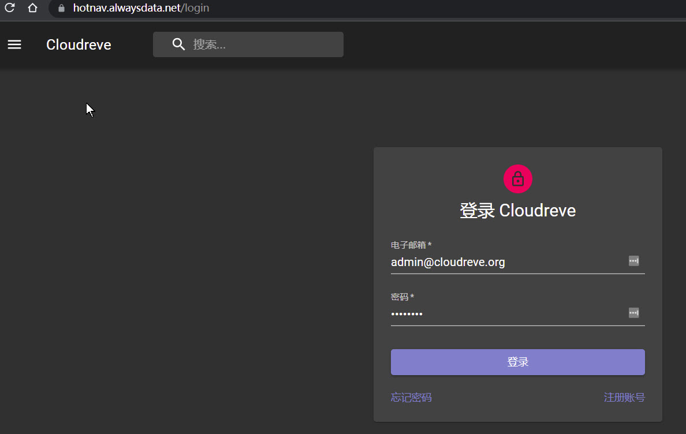Image resolution: width=686 pixels, height=434 pixels.
Task: Click the 密码 field label
Action: pyautogui.click(x=401, y=296)
